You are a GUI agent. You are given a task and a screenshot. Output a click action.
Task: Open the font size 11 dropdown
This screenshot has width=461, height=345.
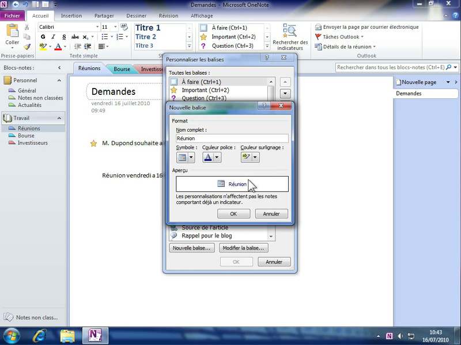pos(115,27)
